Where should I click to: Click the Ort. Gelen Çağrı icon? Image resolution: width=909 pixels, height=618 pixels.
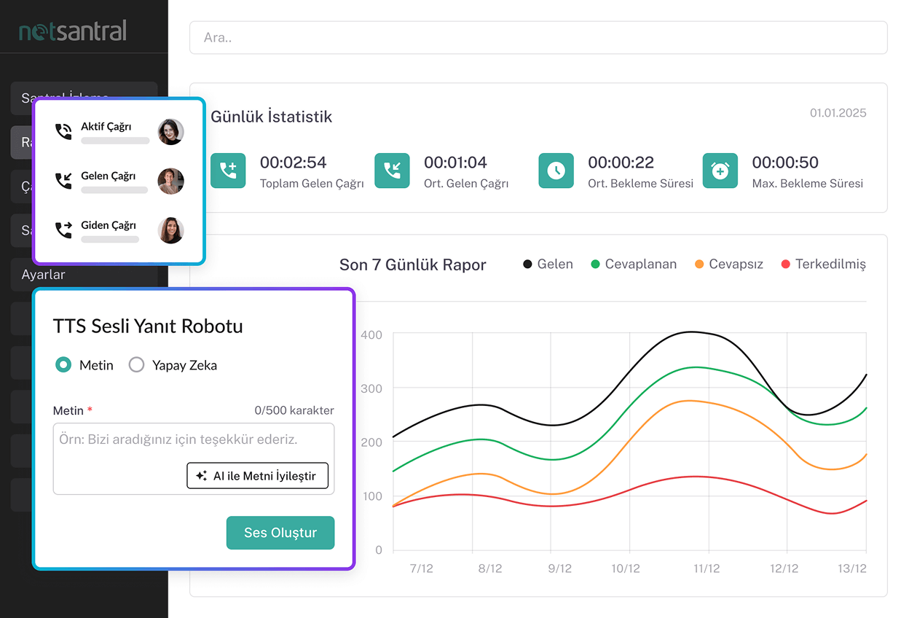click(x=392, y=171)
